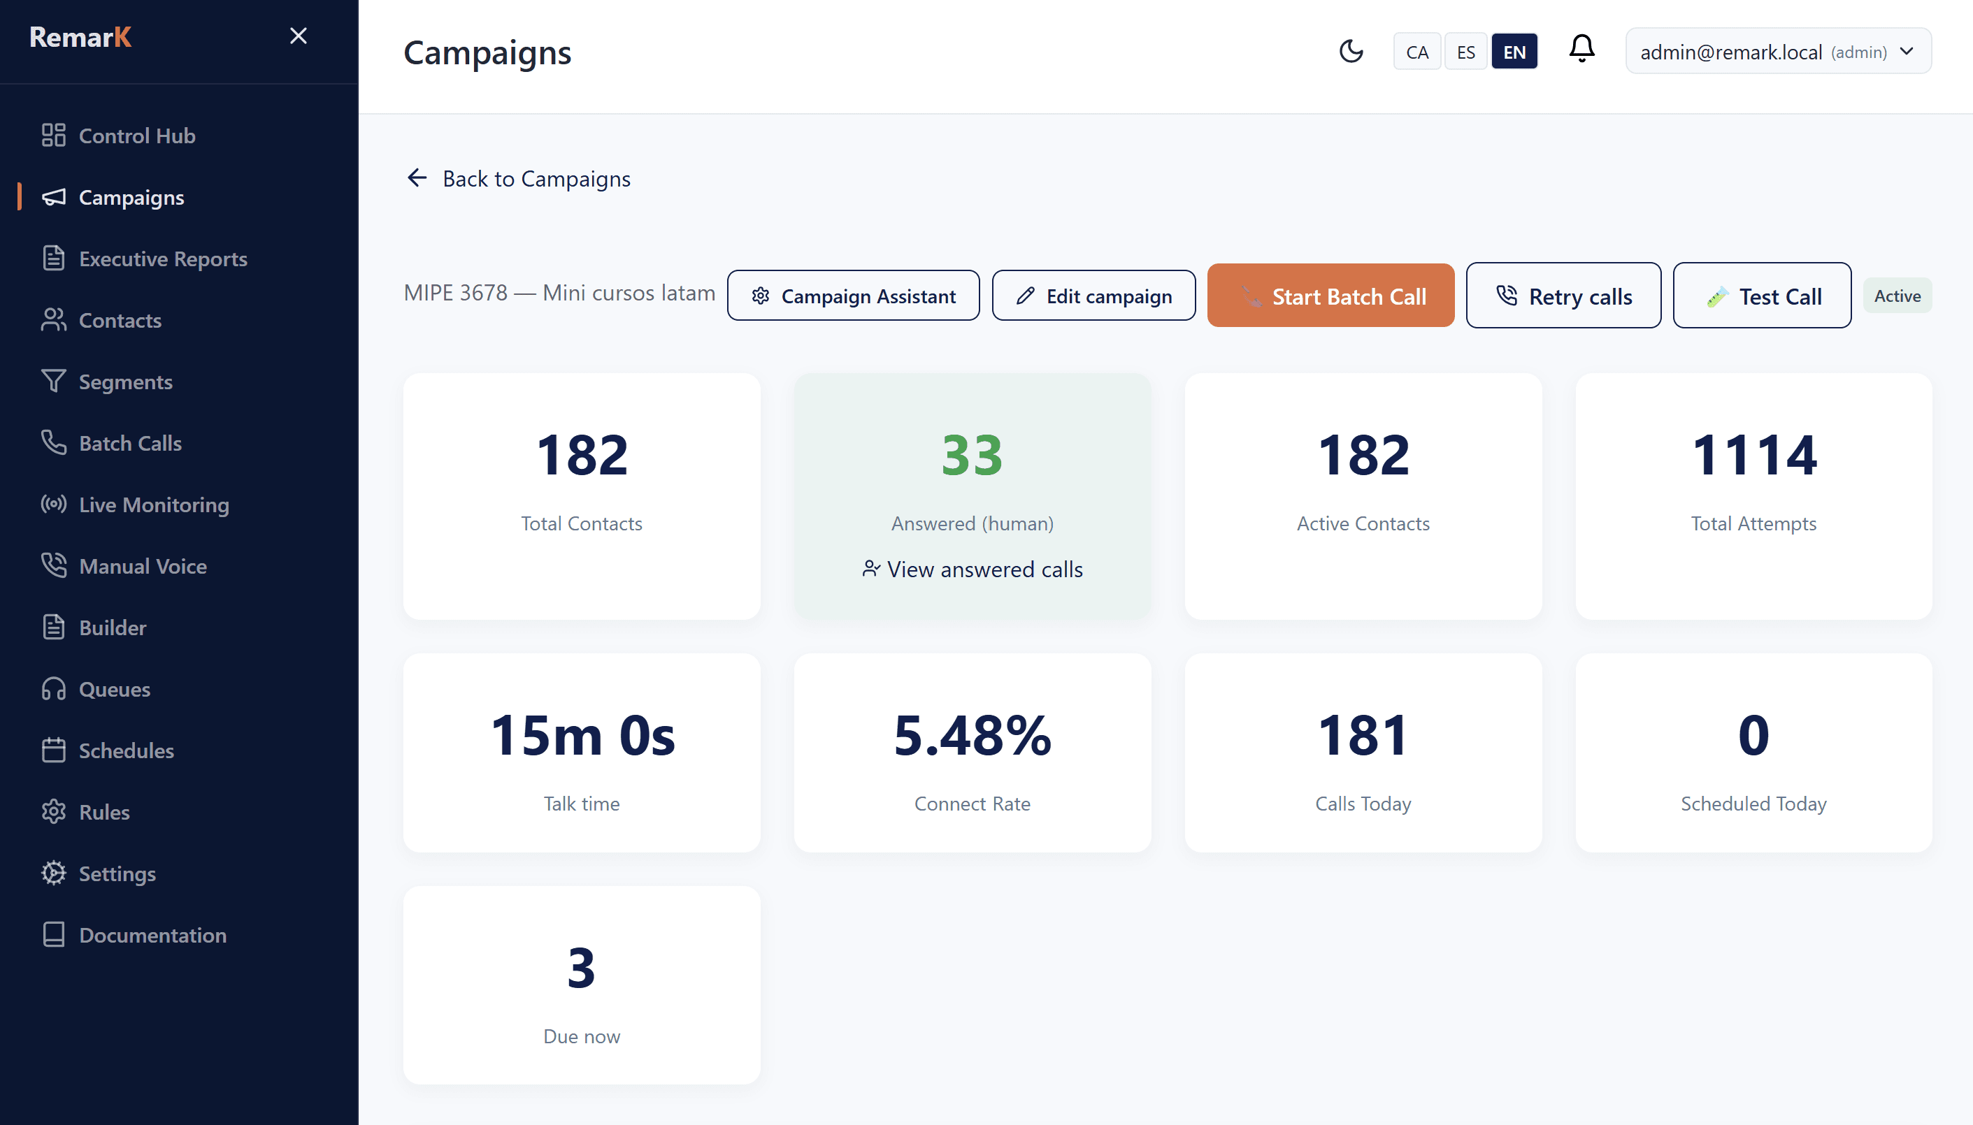The image size is (1973, 1125).
Task: Collapse the sidebar with X icon
Action: tap(298, 36)
